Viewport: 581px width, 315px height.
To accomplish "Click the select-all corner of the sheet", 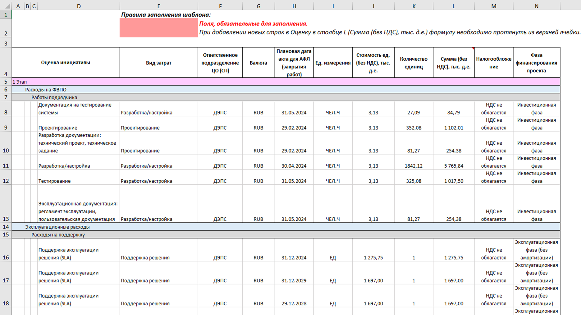I will click(x=6, y=6).
